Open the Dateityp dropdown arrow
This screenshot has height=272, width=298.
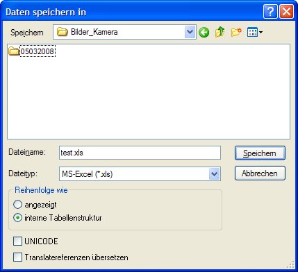214,173
